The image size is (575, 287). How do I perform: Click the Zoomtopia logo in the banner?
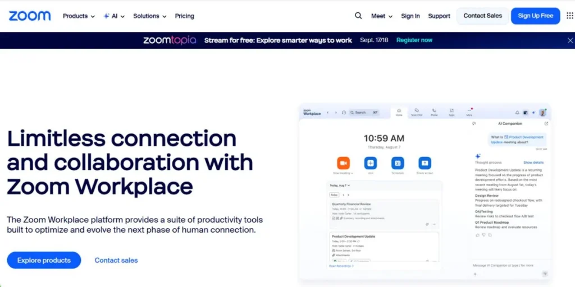170,40
